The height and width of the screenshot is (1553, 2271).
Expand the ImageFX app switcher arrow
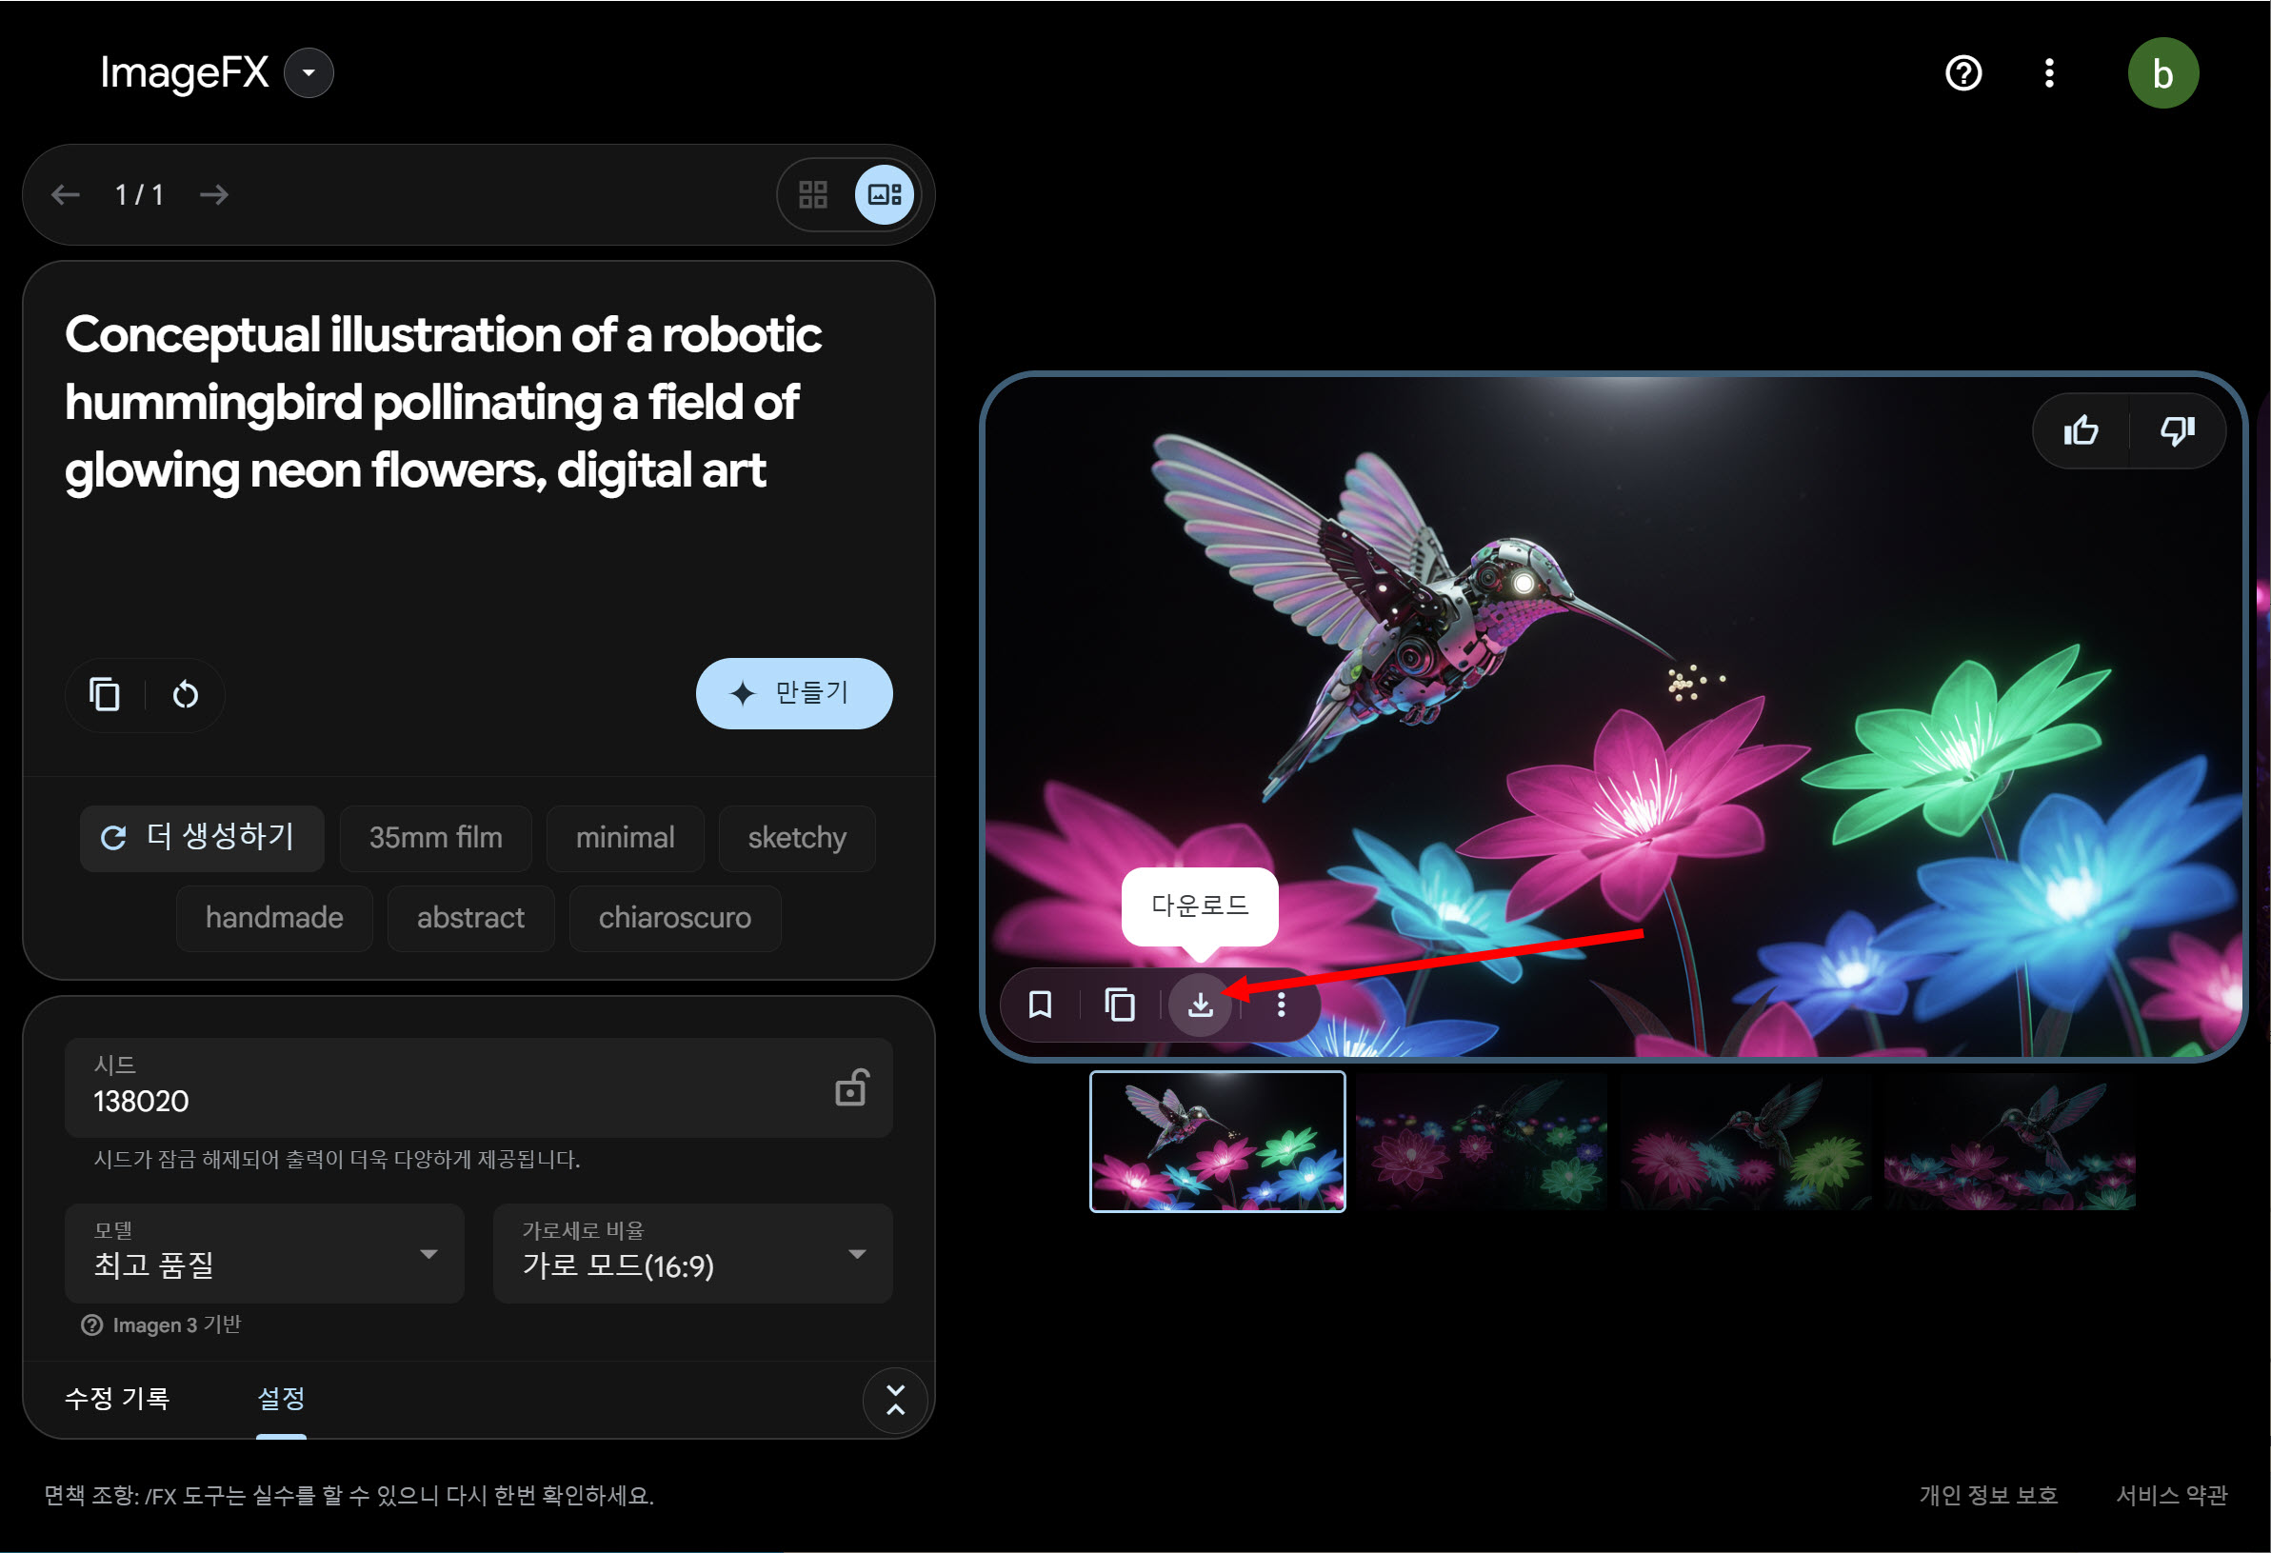point(309,73)
